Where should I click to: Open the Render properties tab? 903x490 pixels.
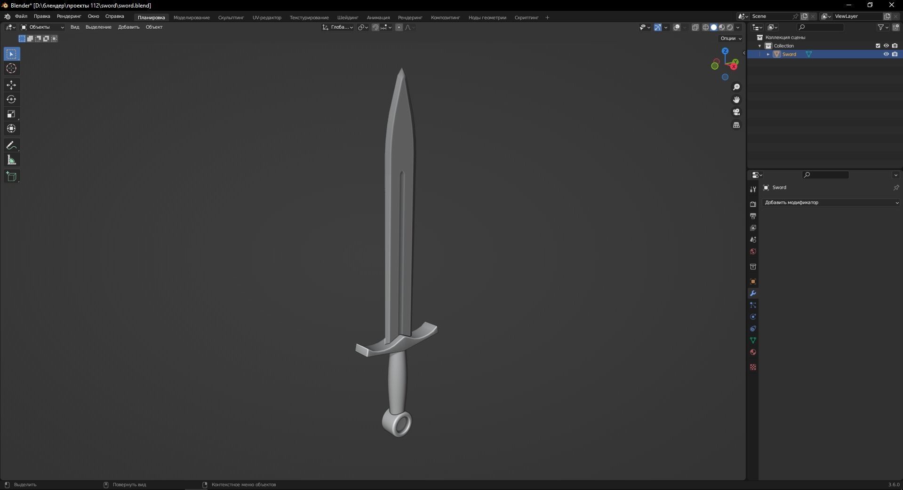[x=753, y=204]
